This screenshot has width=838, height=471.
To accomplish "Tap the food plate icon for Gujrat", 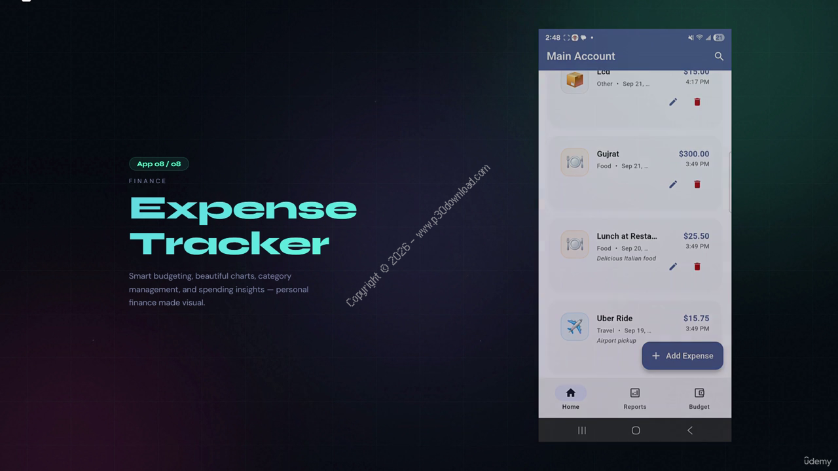I will pos(575,162).
